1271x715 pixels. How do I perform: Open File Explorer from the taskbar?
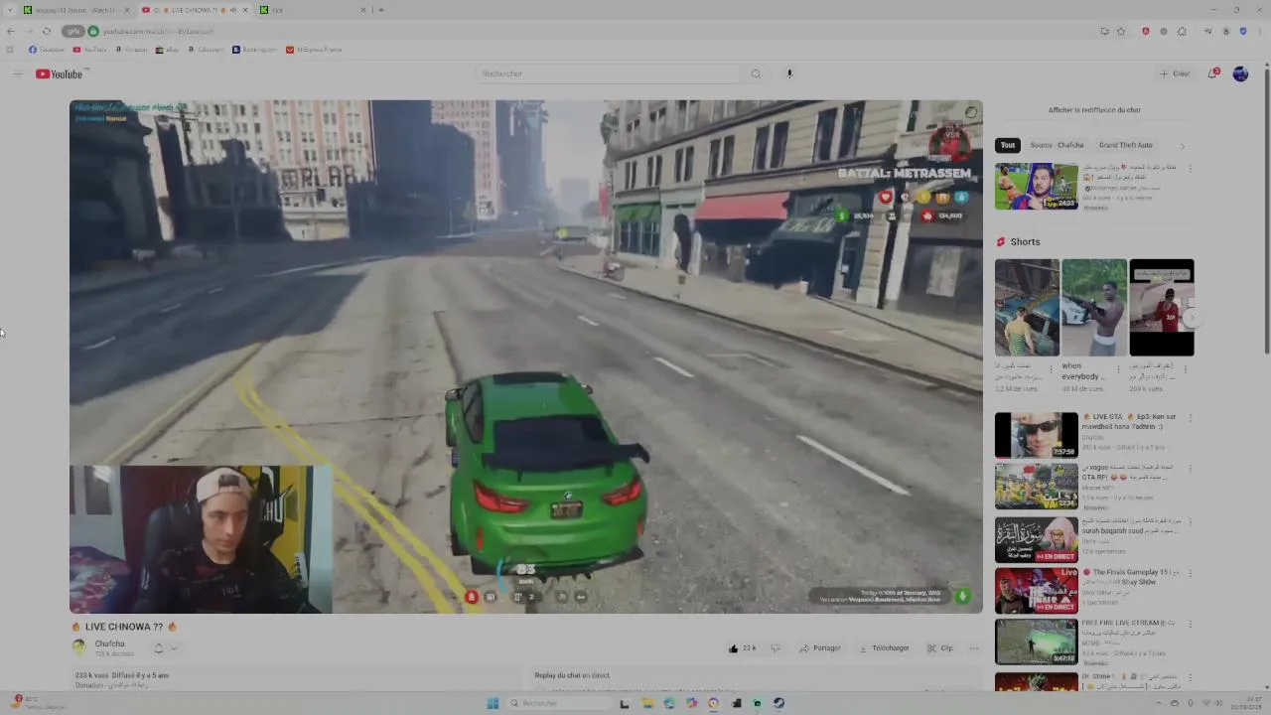(x=647, y=703)
